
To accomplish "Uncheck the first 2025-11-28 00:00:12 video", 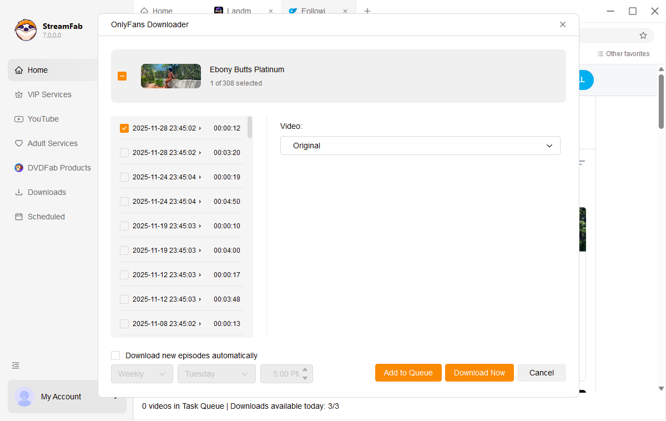I will (x=124, y=128).
